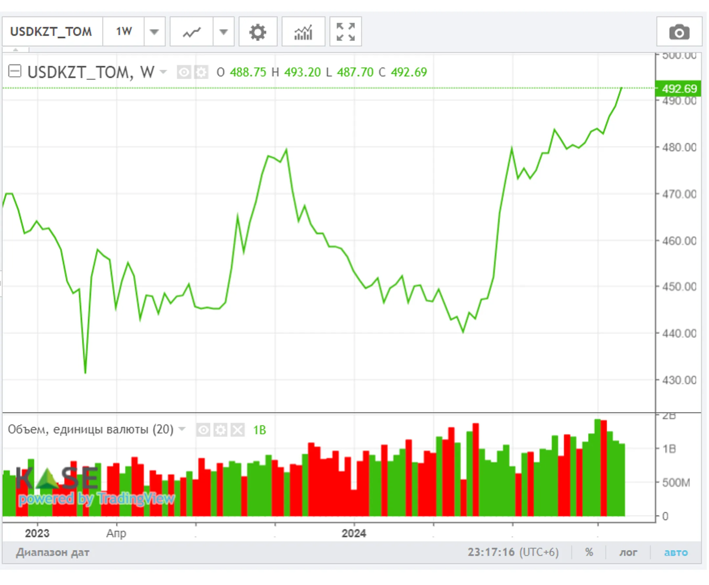Open the chart style dropdown arrow

pos(224,32)
